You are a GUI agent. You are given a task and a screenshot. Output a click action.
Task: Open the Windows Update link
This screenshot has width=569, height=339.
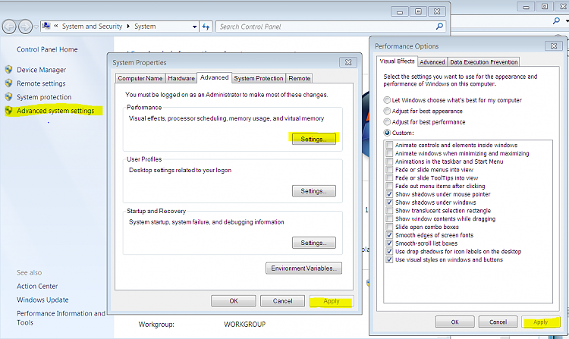[x=42, y=300]
